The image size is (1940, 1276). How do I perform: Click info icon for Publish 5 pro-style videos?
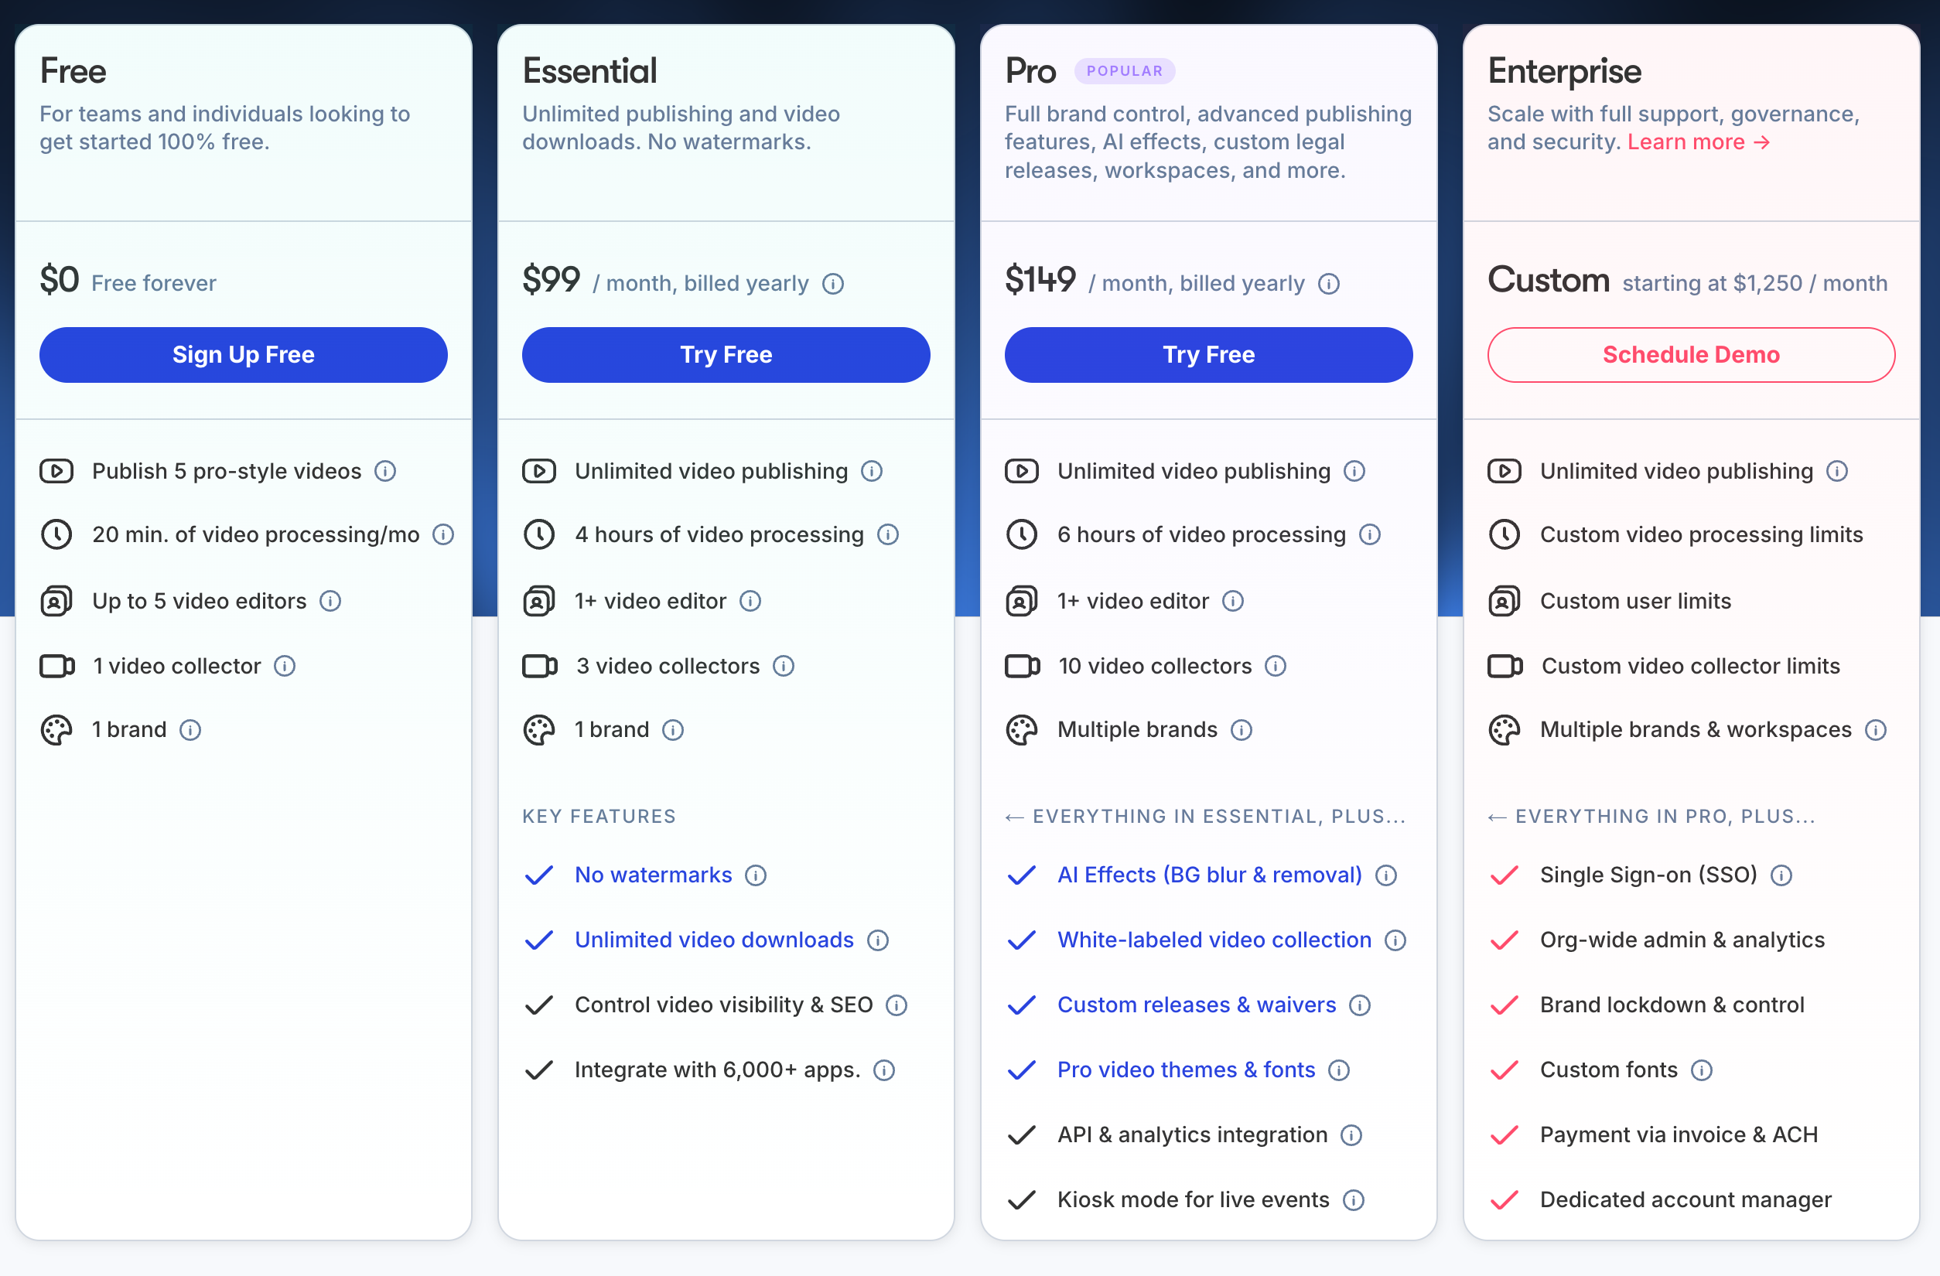click(384, 471)
